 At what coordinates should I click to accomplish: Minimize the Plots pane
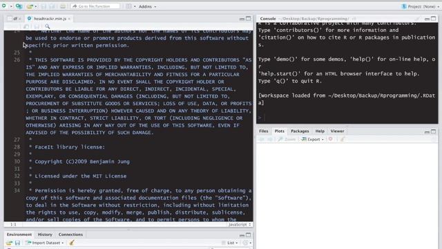point(427,131)
